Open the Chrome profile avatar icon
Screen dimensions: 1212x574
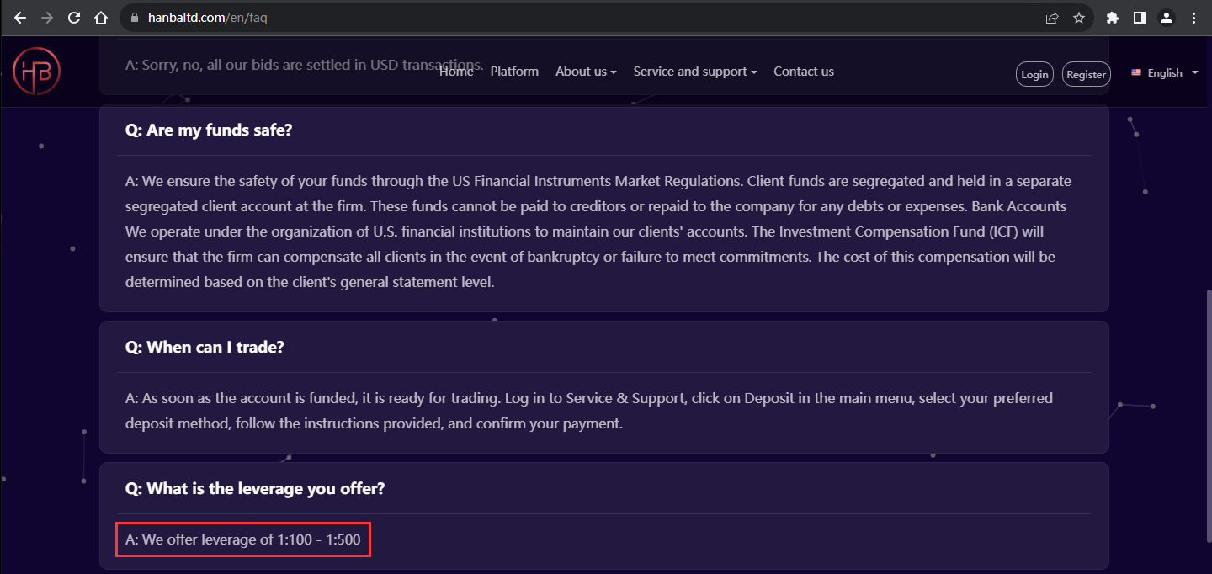point(1167,18)
